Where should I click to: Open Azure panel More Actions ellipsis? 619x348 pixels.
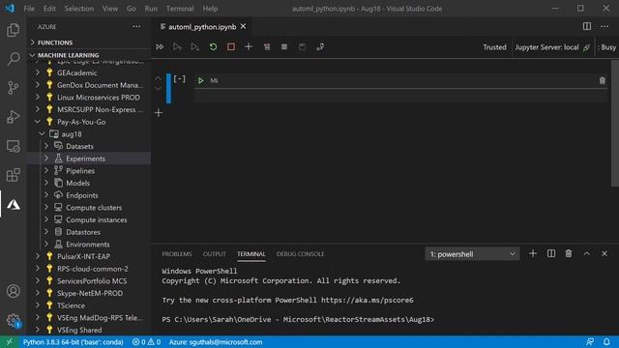136,26
